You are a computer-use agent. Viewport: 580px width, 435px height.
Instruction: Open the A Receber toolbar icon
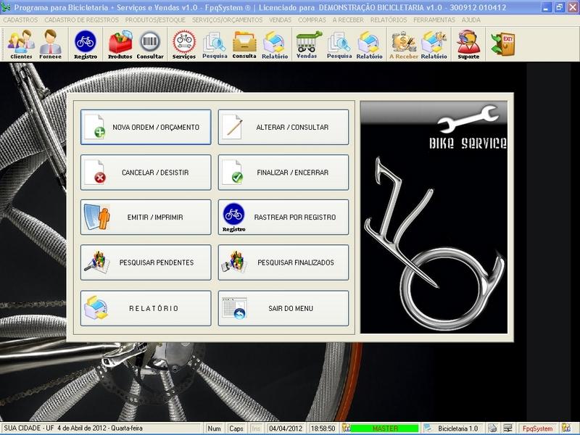point(403,45)
